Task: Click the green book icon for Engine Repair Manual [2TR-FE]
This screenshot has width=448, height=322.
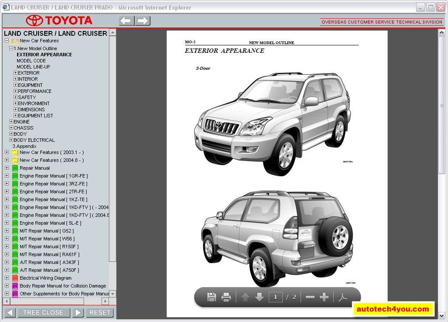Action: 15,192
